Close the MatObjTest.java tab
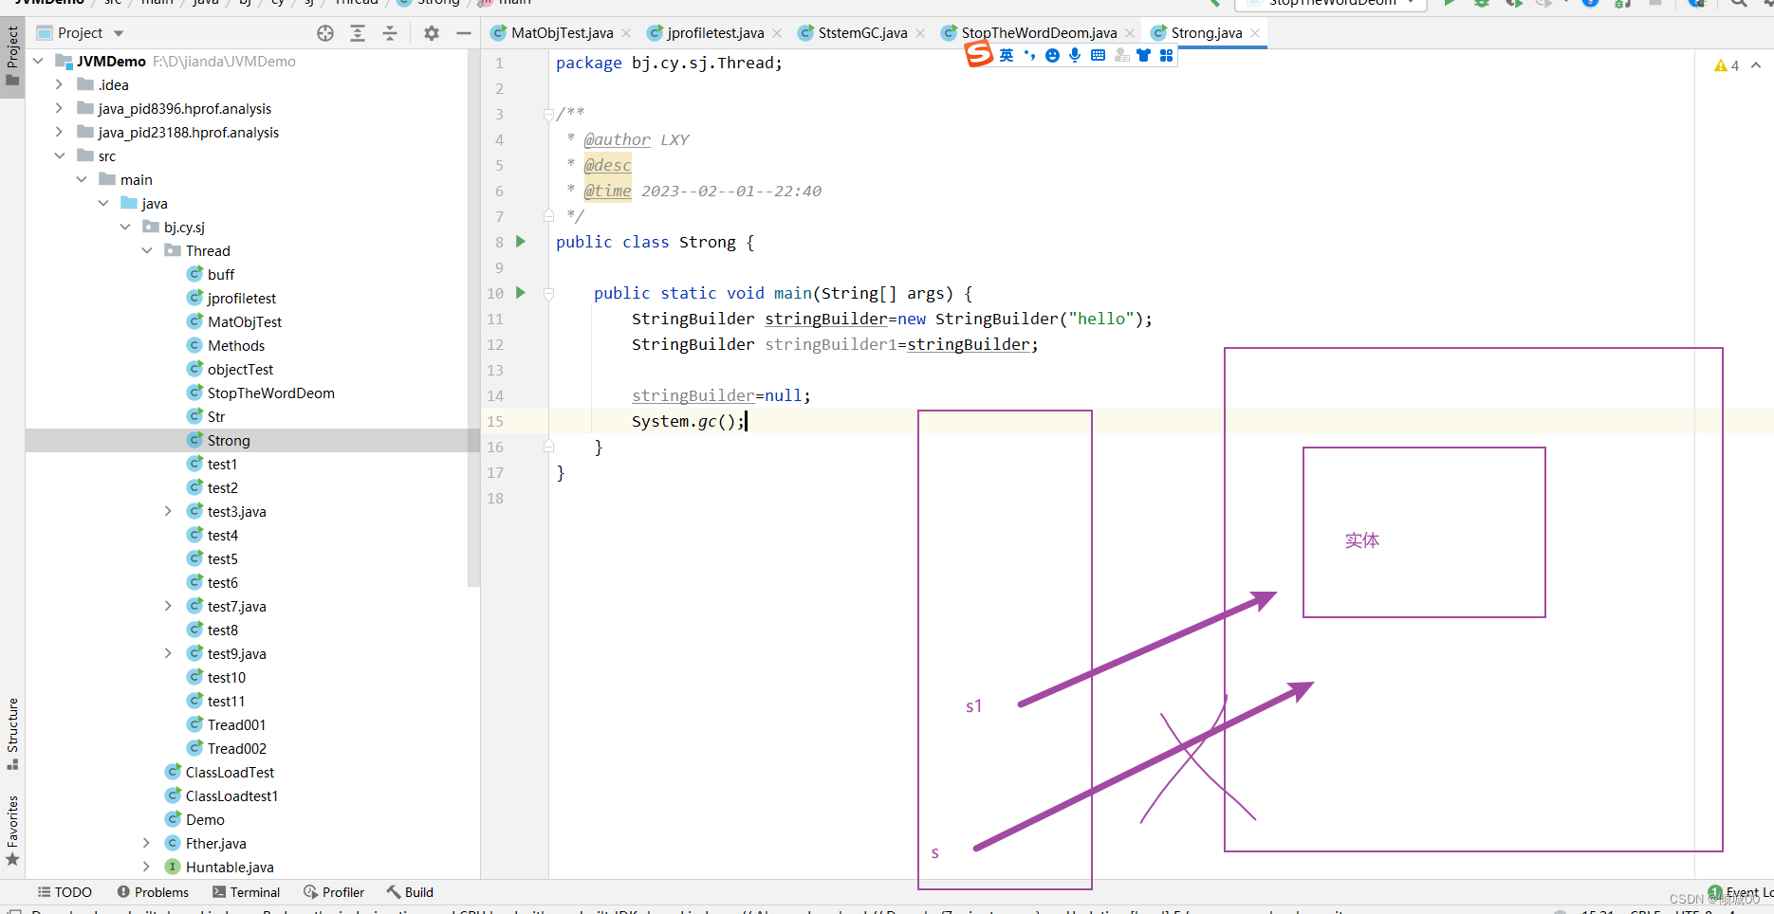Viewport: 1774px width, 914px height. point(626,33)
